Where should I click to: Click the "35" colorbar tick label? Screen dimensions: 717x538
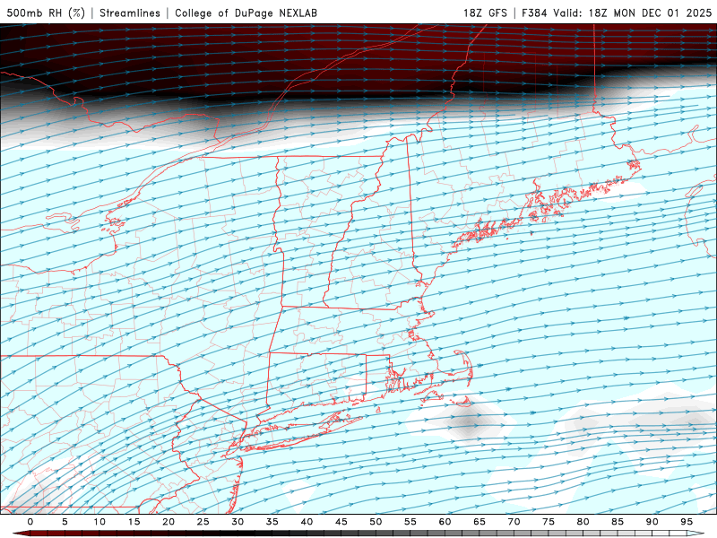click(272, 522)
